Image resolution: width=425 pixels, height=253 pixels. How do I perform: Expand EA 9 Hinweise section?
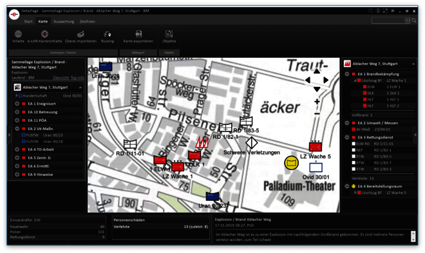click(x=17, y=174)
